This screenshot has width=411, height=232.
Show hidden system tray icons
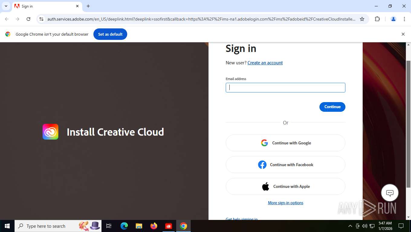pos(350,226)
